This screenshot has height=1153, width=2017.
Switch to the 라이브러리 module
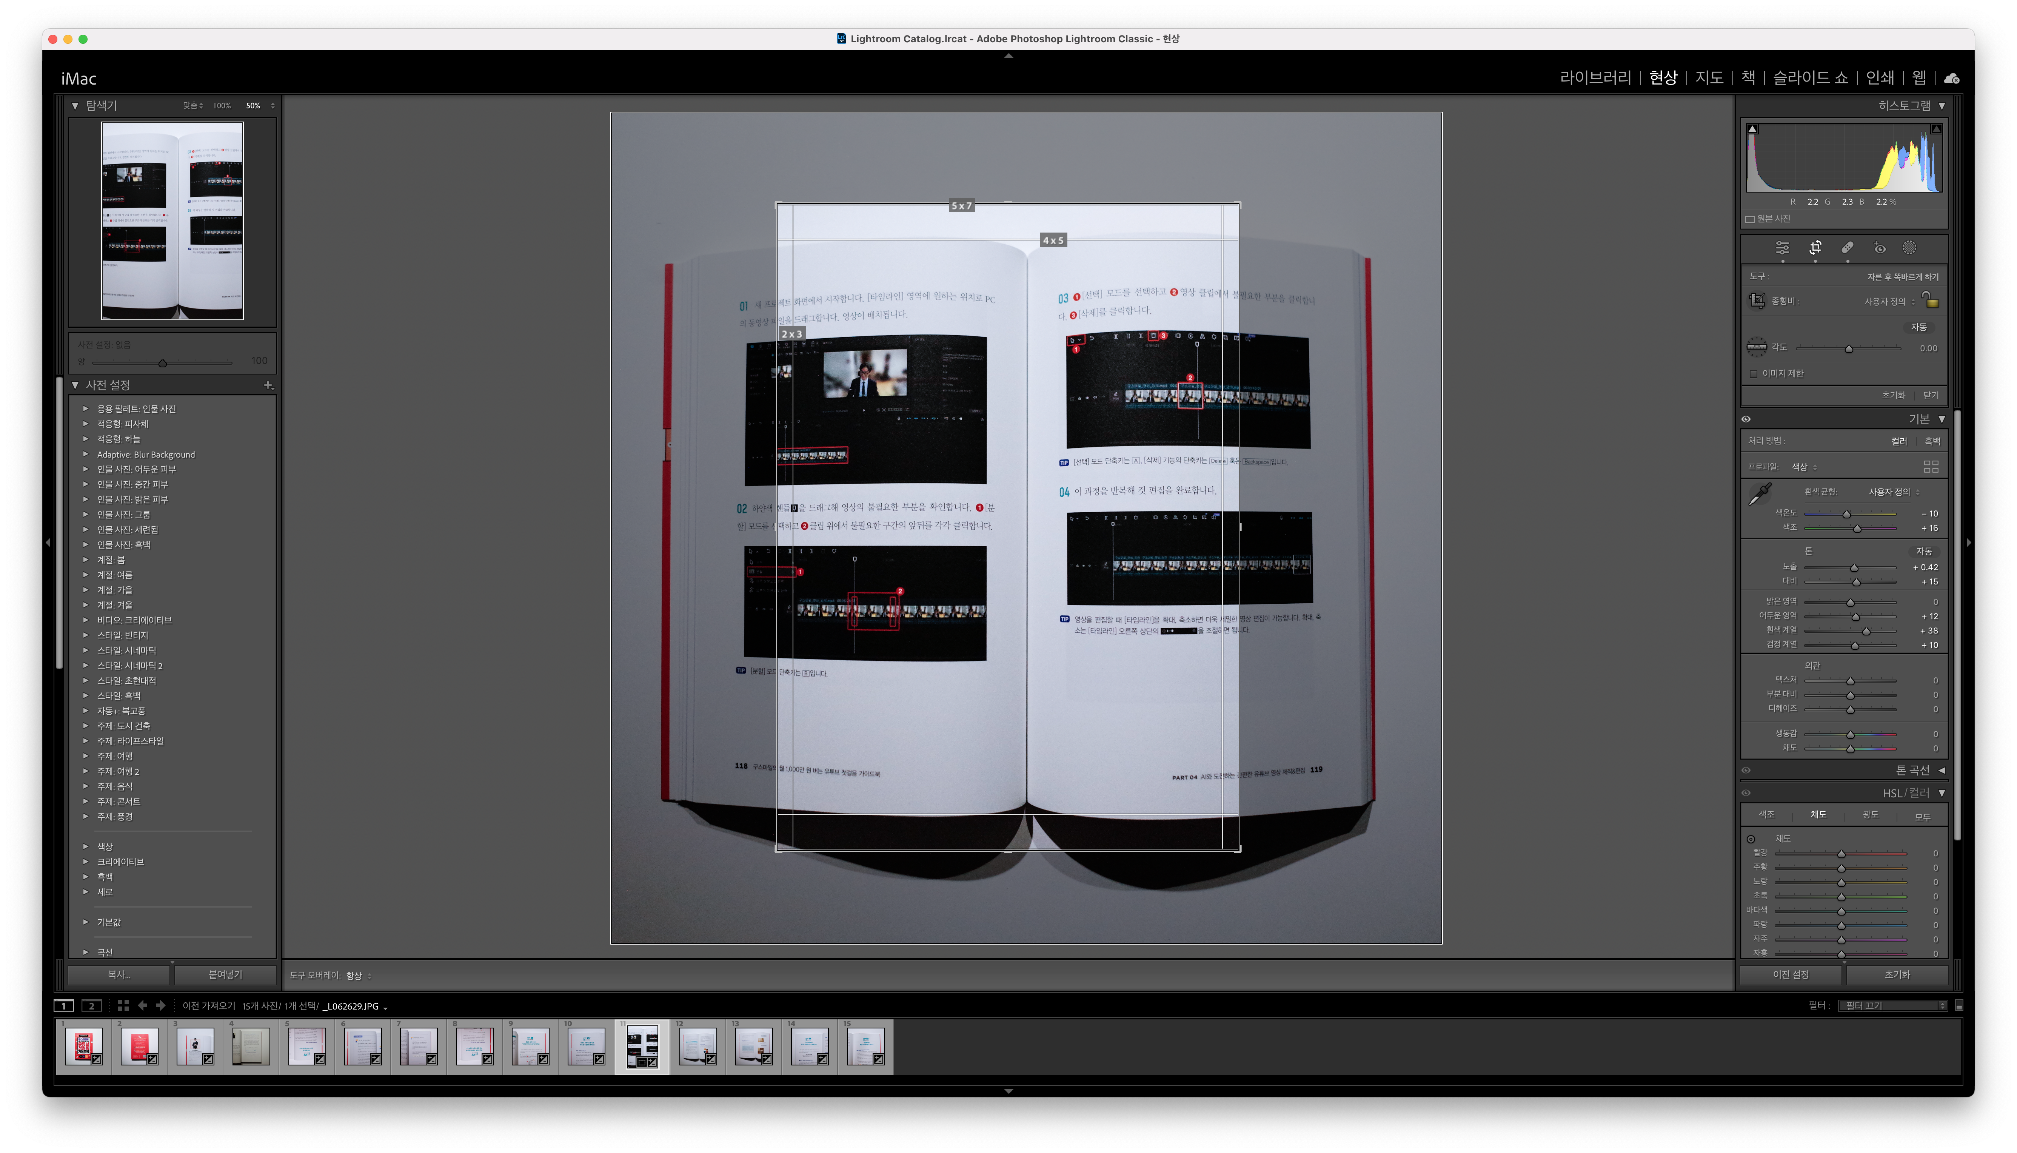click(x=1595, y=78)
